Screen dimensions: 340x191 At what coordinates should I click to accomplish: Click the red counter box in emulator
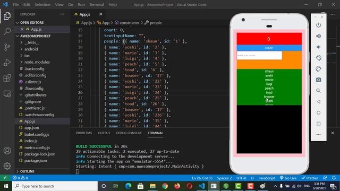[x=269, y=39]
